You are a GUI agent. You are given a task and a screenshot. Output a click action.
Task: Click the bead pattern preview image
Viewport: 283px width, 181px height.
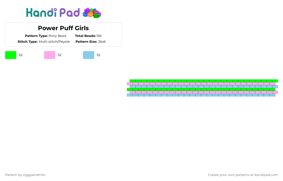tap(202, 88)
